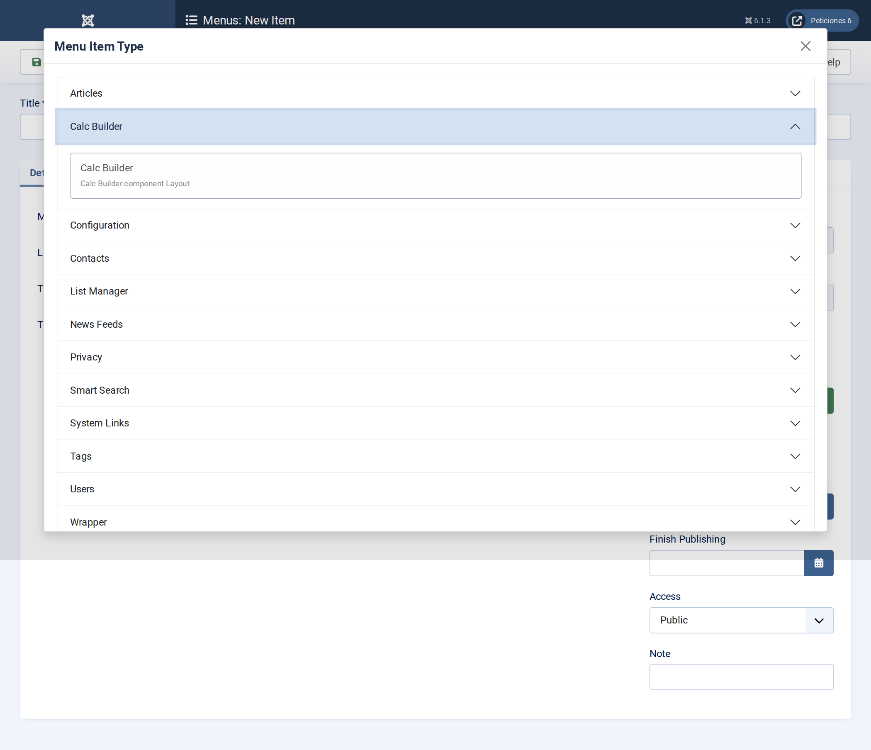Click the Note input field
The width and height of the screenshot is (871, 750).
(741, 677)
